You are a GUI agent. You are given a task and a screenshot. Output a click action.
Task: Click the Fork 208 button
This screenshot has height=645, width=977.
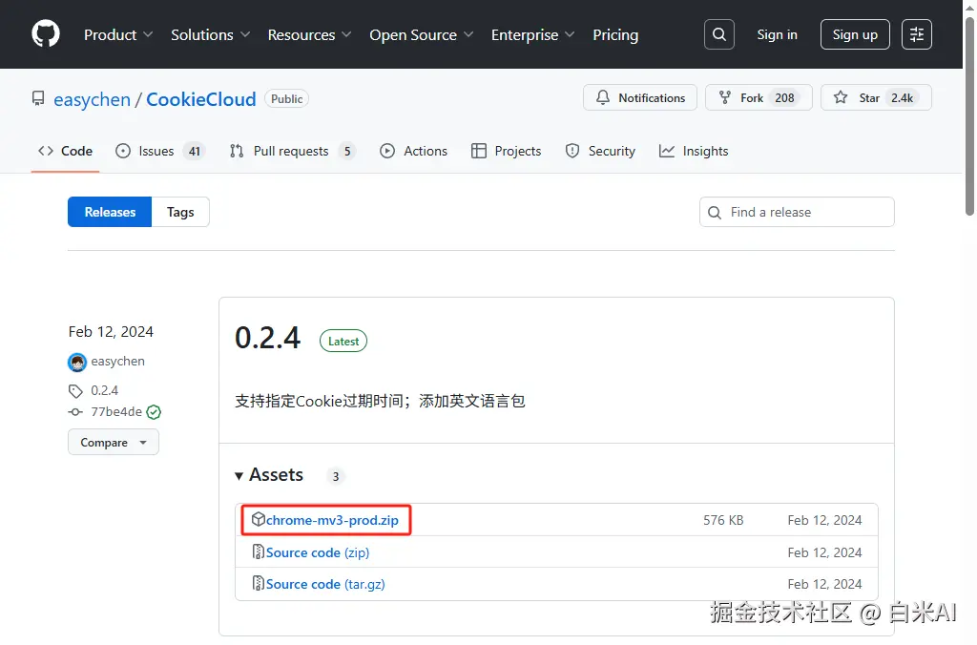(x=759, y=98)
